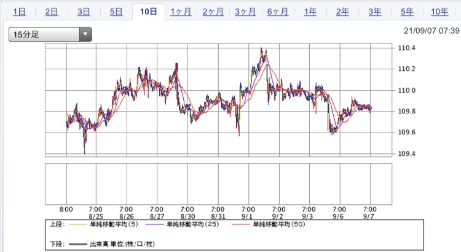This screenshot has height=252, width=461.
Task: Click the 110.4 price axis label
Action: click(x=407, y=48)
